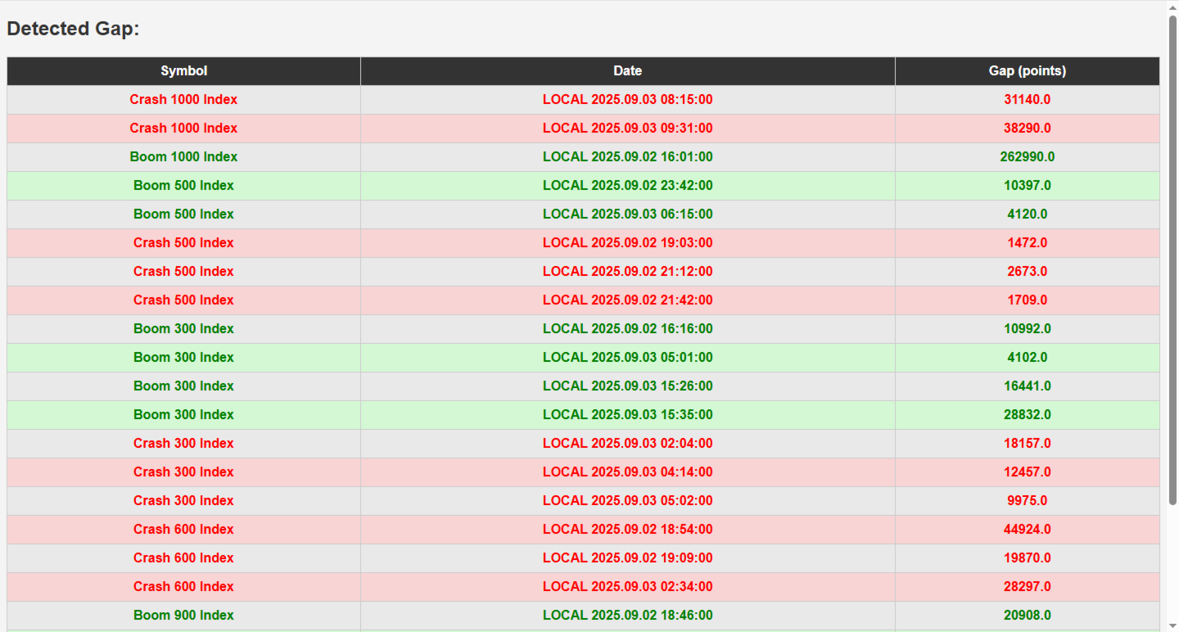Click the scrollbar up arrow
The image size is (1179, 632).
pos(1172,7)
